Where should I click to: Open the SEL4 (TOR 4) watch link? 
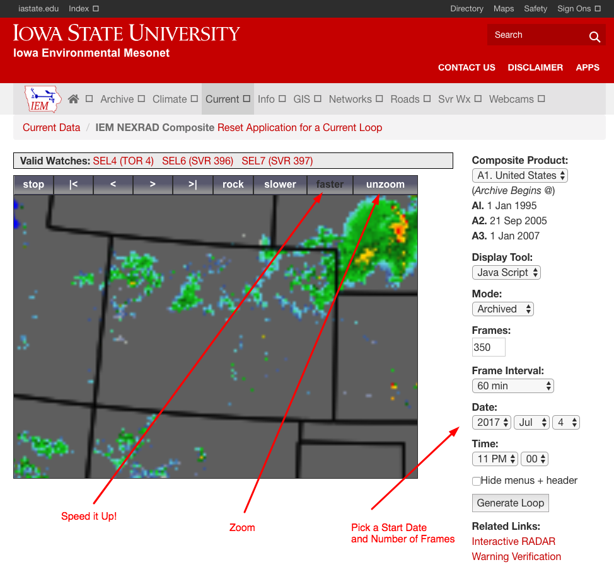point(124,161)
